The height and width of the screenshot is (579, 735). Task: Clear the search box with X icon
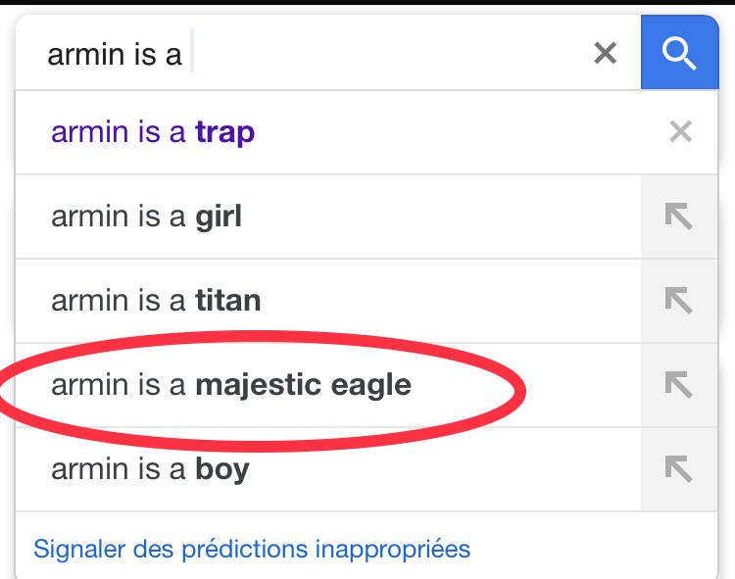pyautogui.click(x=606, y=53)
